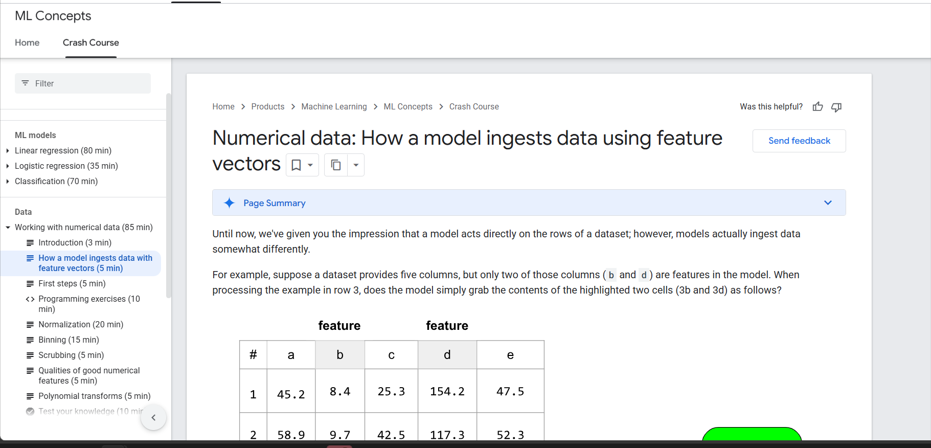Click the ML Concepts site title
Image resolution: width=931 pixels, height=448 pixels.
tap(53, 16)
